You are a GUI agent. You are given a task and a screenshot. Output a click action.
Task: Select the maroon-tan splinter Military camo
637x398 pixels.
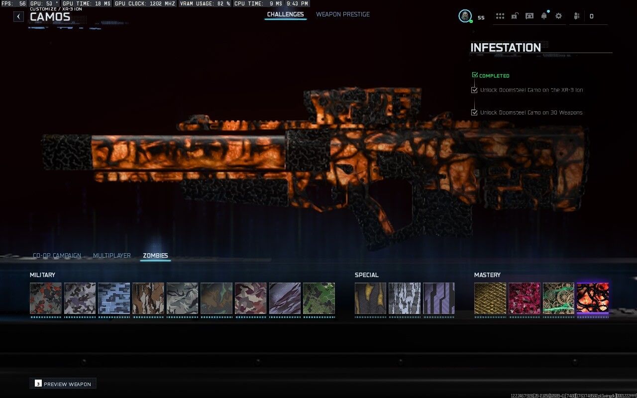point(251,298)
